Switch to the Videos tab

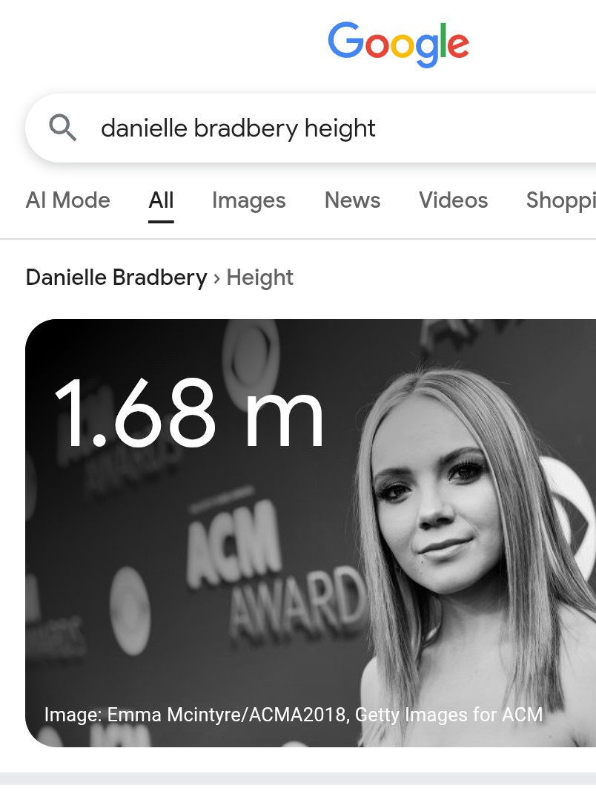tap(454, 200)
